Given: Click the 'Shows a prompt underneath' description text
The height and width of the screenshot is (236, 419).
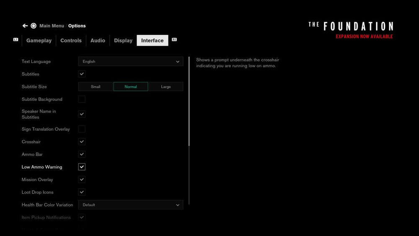Looking at the screenshot, I should (238, 63).
